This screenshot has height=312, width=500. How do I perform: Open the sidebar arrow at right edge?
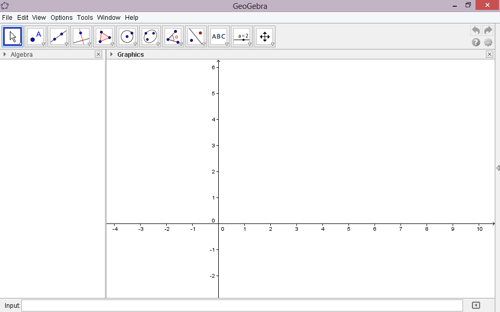coord(498,168)
